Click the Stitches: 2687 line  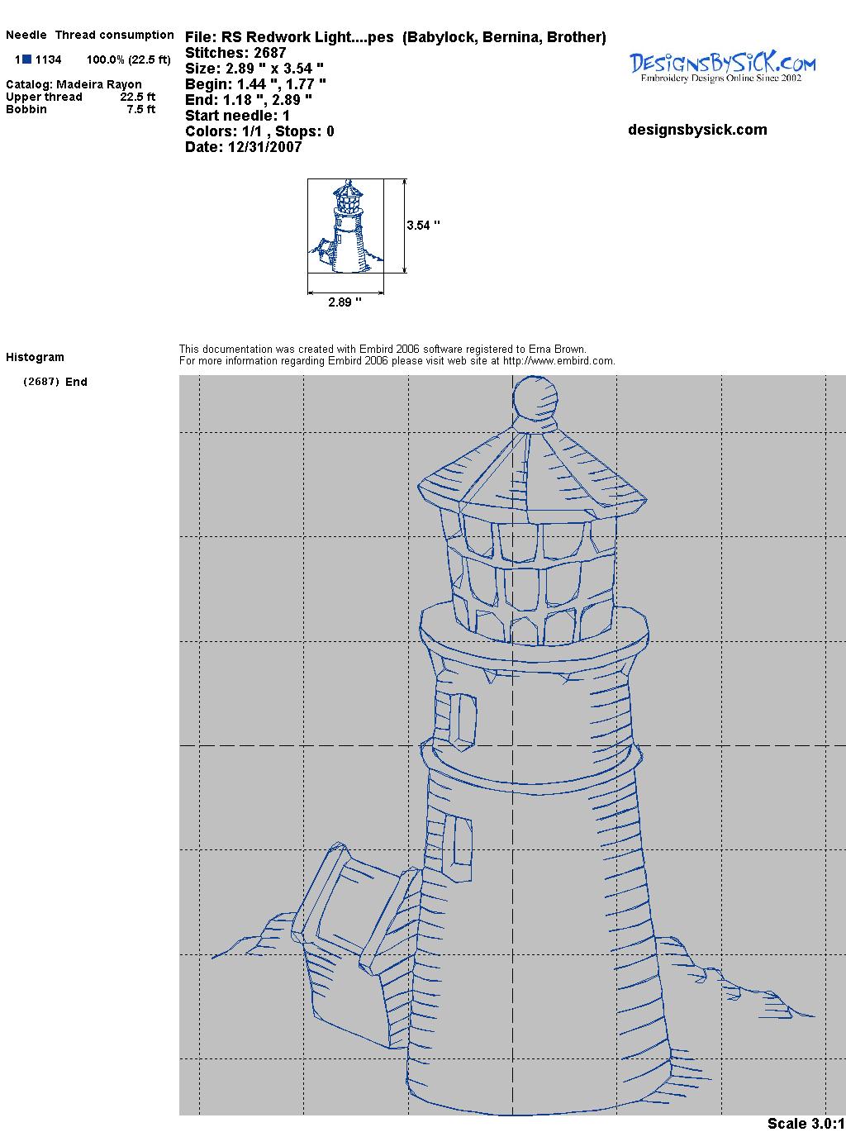click(x=235, y=53)
